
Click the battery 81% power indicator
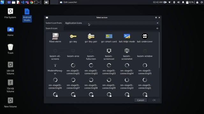click(x=190, y=2)
